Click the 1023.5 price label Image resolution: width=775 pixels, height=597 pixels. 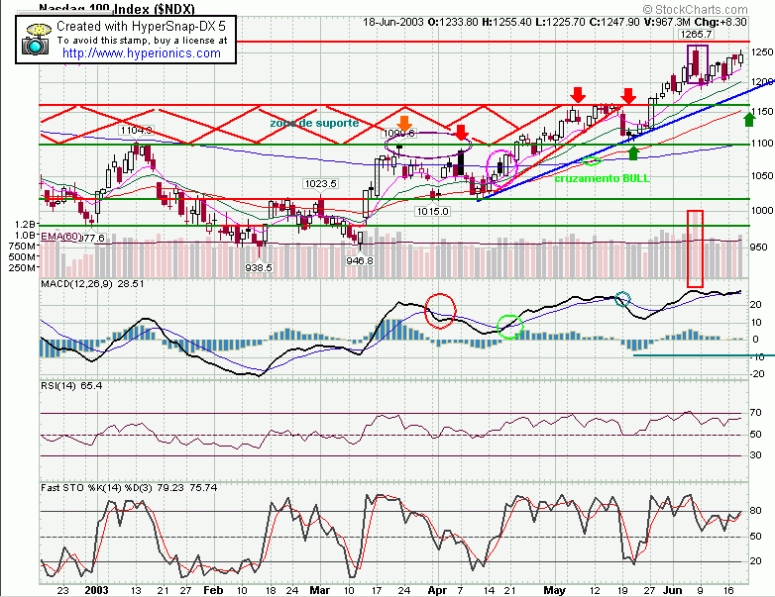tap(320, 184)
